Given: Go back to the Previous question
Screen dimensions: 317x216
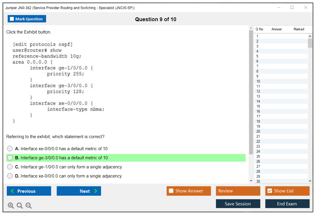Looking at the screenshot, I should [29, 191].
